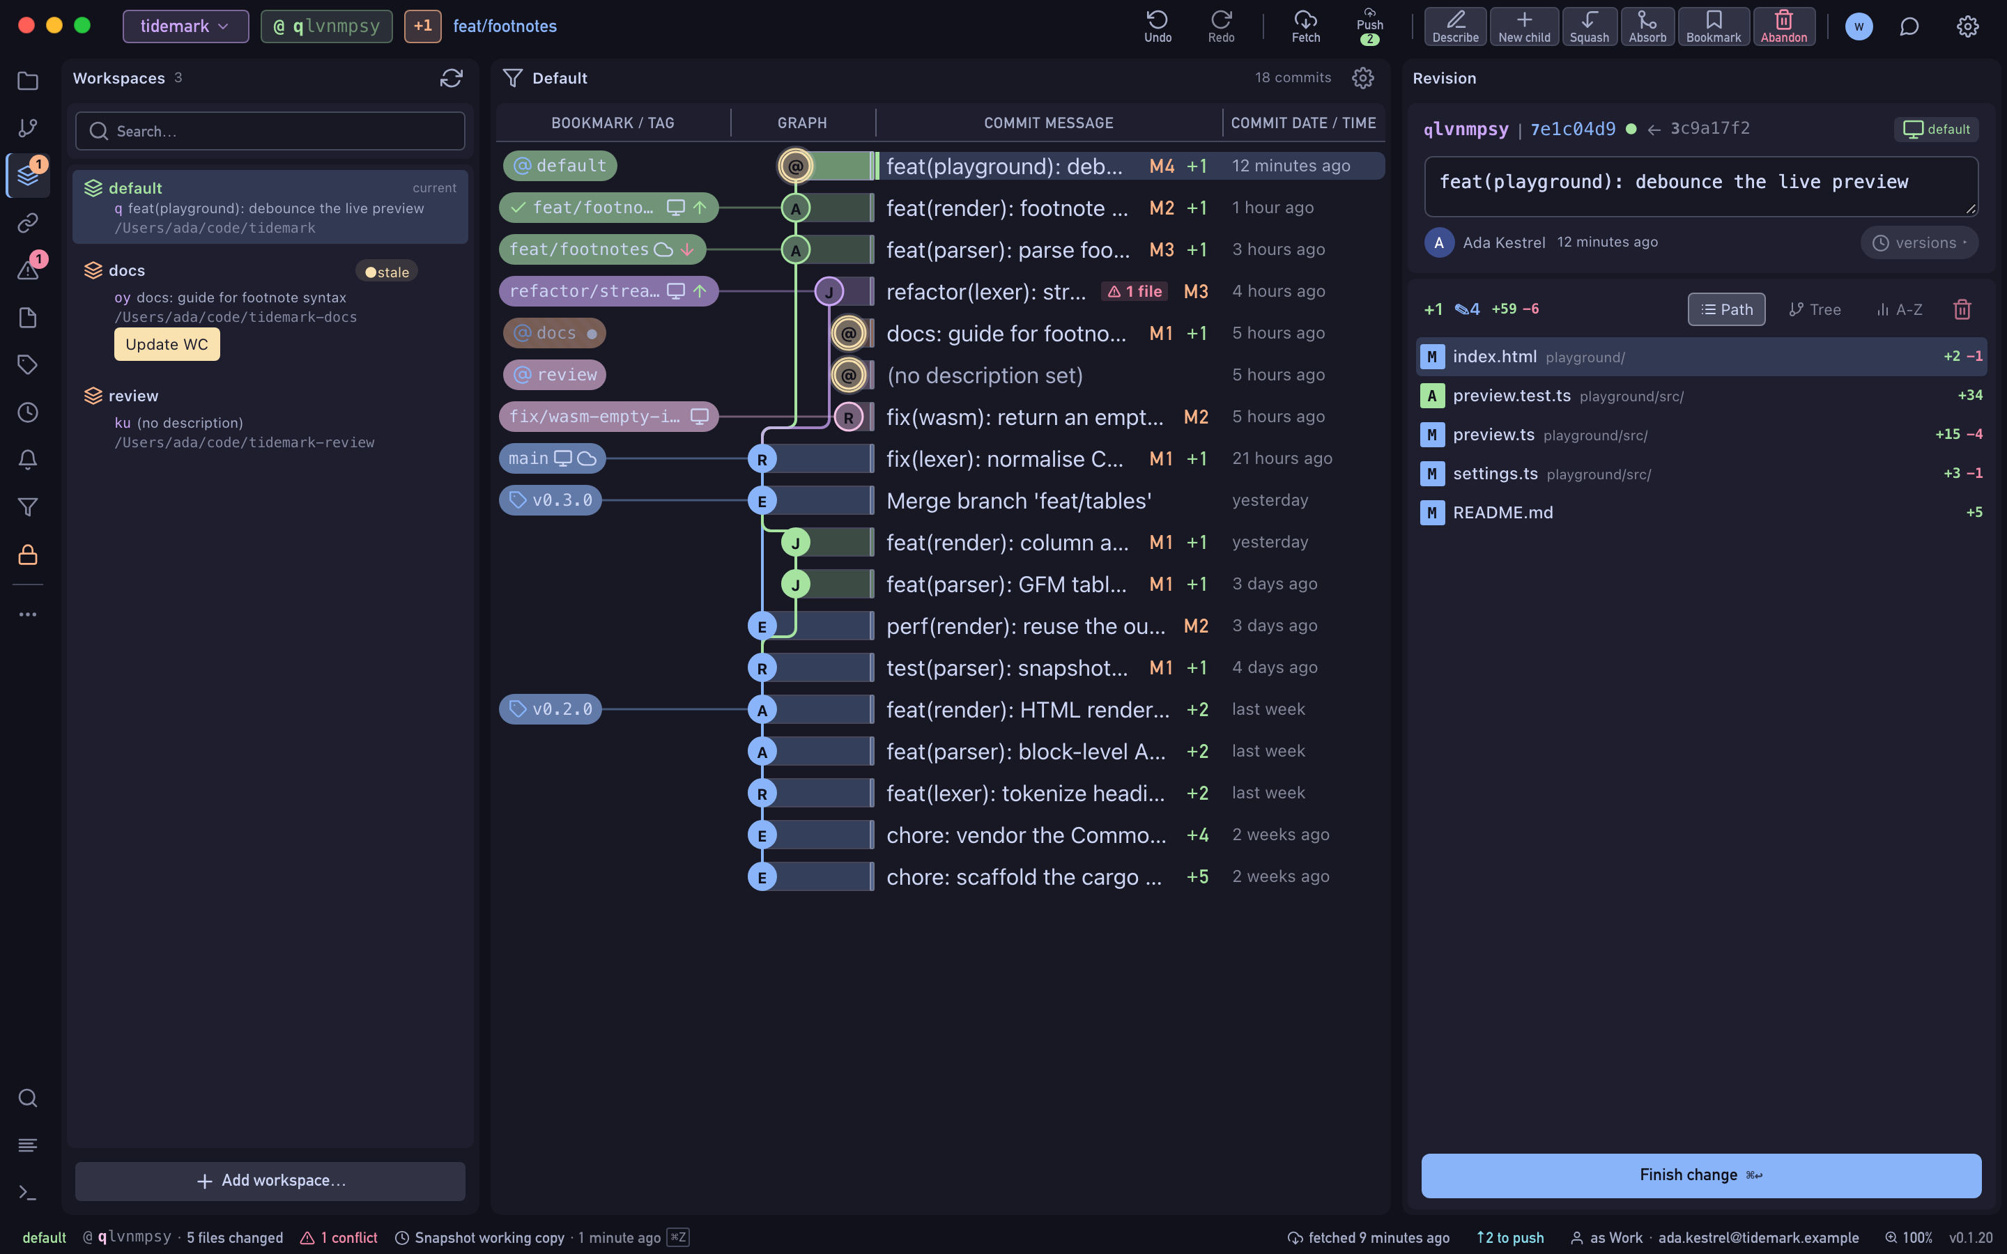Add a Bookmark to revision
Image resolution: width=2007 pixels, height=1254 pixels.
(x=1714, y=26)
